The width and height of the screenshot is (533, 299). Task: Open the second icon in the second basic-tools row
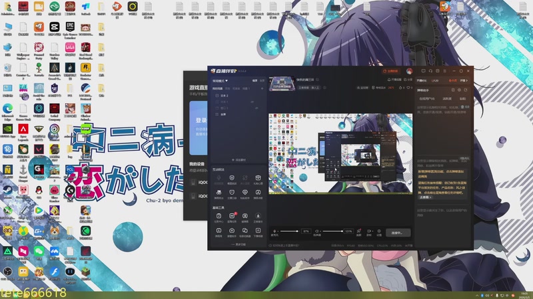pyautogui.click(x=232, y=232)
